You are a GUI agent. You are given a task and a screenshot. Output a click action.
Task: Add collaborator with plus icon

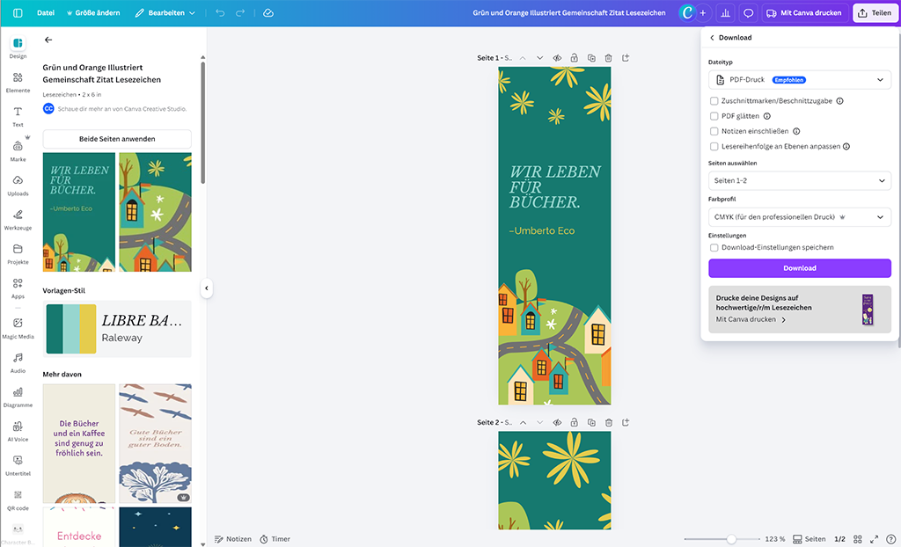[703, 12]
